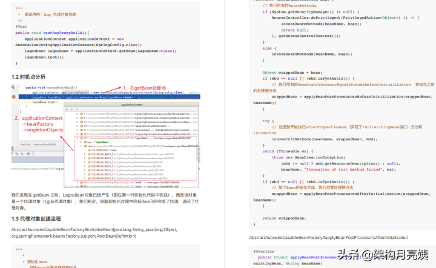Expand CGLIB$CALLBACK_2 field
The height and width of the screenshot is (268, 436).
85,162
